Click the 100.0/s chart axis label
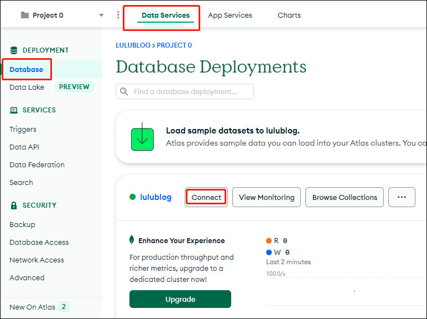 [x=275, y=274]
